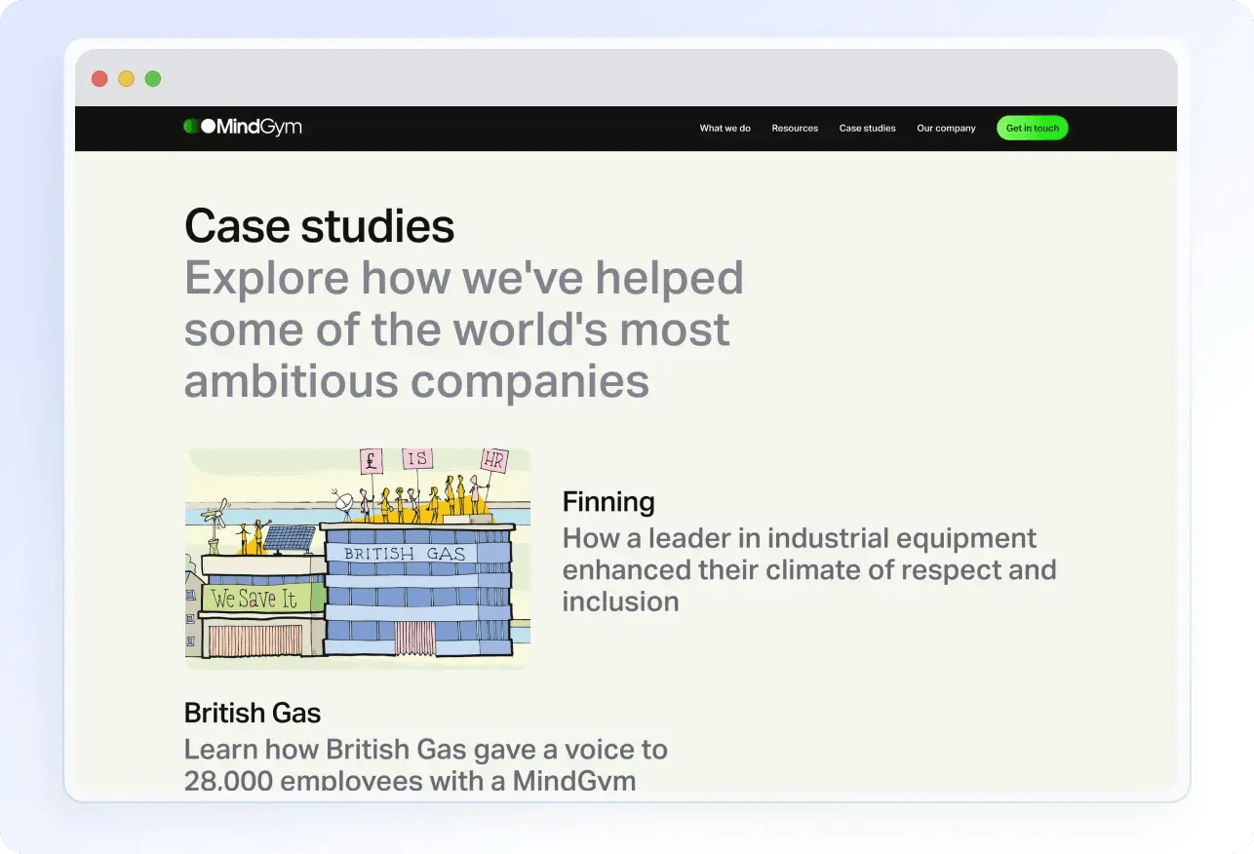Viewport: 1254px width, 854px height.
Task: Click the pound sign placard in illustration
Action: click(x=371, y=461)
